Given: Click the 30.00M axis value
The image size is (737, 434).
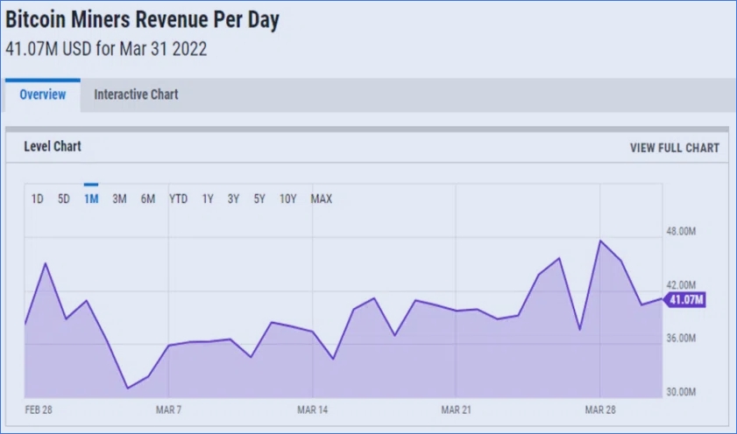Looking at the screenshot, I should [x=681, y=392].
